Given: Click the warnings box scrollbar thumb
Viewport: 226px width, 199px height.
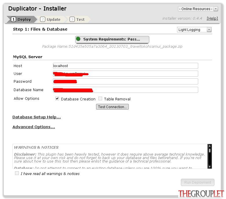Looking at the screenshot, I should [x=210, y=150].
